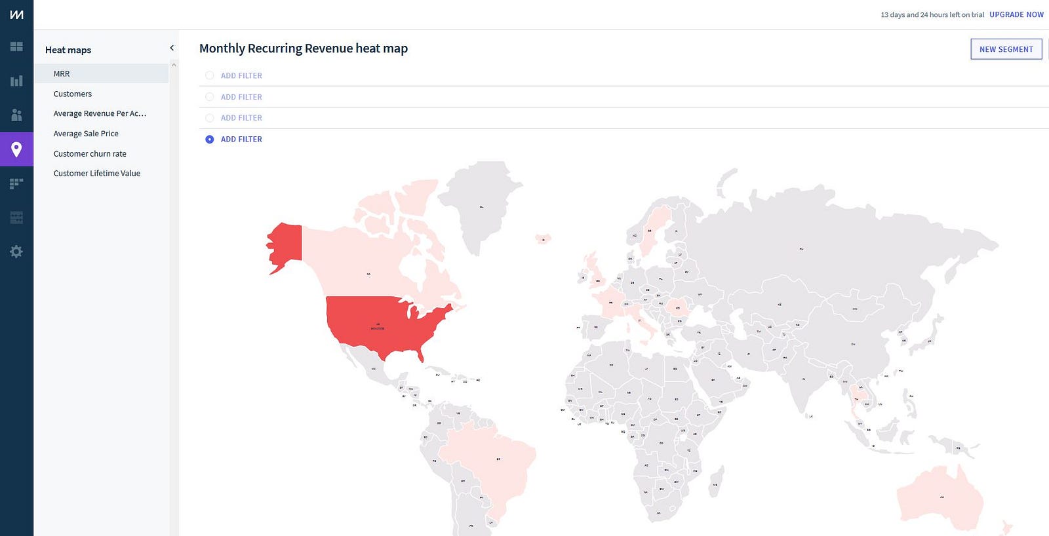Open Customer Lifetime Value heat map
This screenshot has width=1049, height=536.
97,173
